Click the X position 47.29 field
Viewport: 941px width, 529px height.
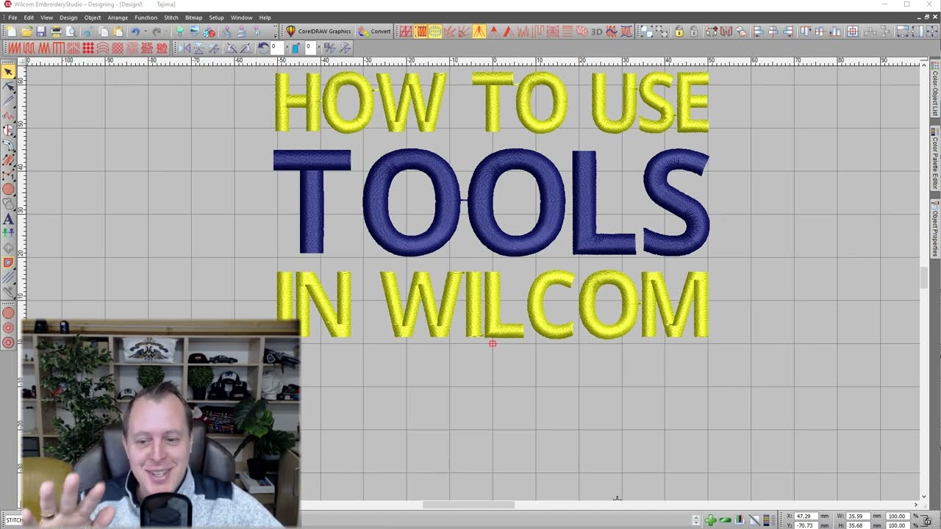pyautogui.click(x=805, y=516)
